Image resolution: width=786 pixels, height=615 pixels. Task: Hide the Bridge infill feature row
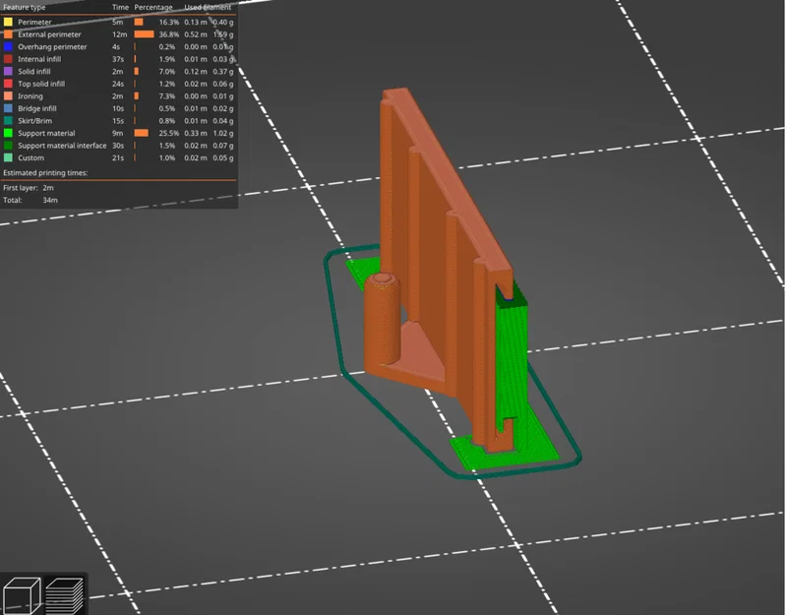click(119, 108)
